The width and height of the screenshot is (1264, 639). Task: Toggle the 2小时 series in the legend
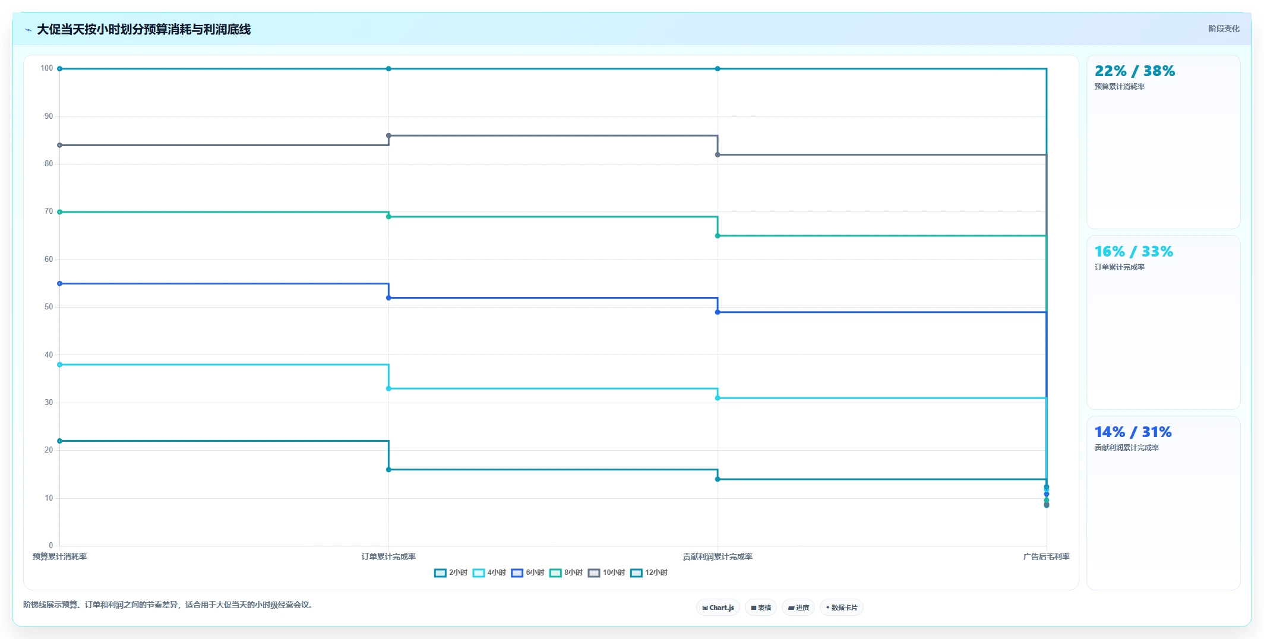451,572
